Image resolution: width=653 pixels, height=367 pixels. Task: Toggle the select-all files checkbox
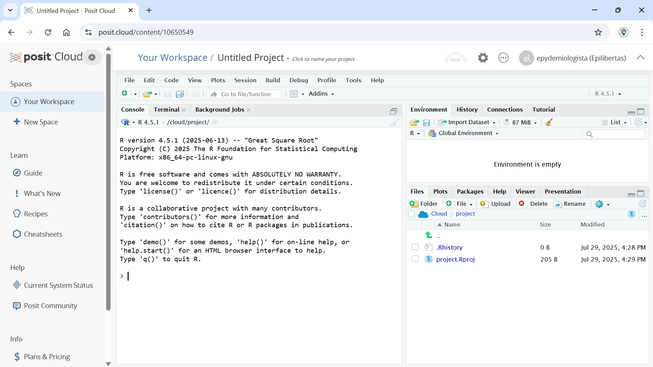411,214
